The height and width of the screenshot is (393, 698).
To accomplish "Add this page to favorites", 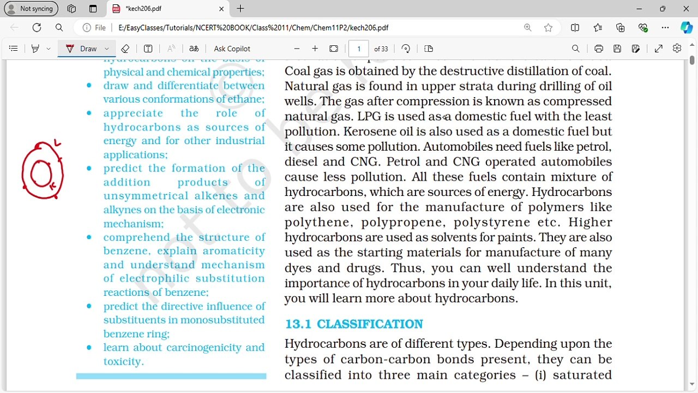I will (x=548, y=28).
